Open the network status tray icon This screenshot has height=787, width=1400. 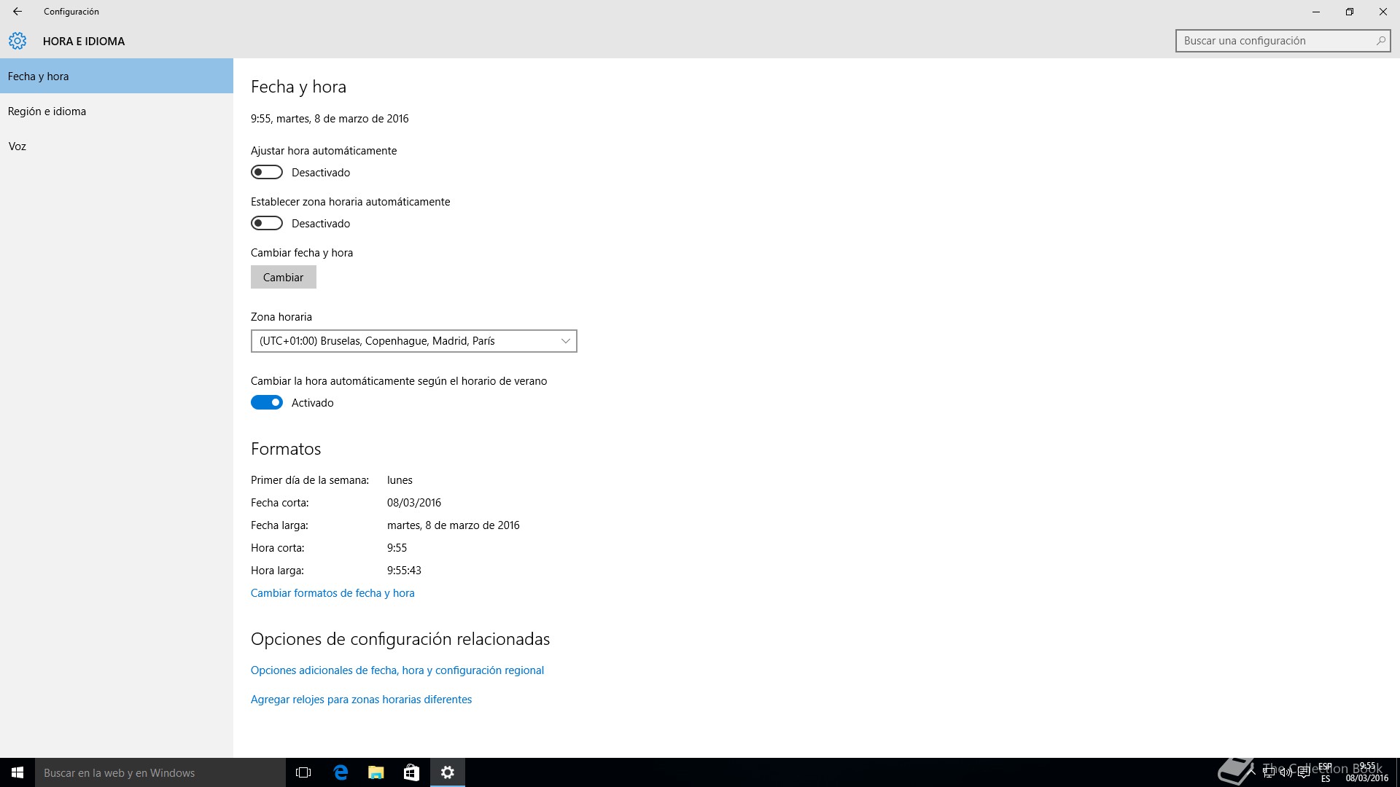point(1269,772)
